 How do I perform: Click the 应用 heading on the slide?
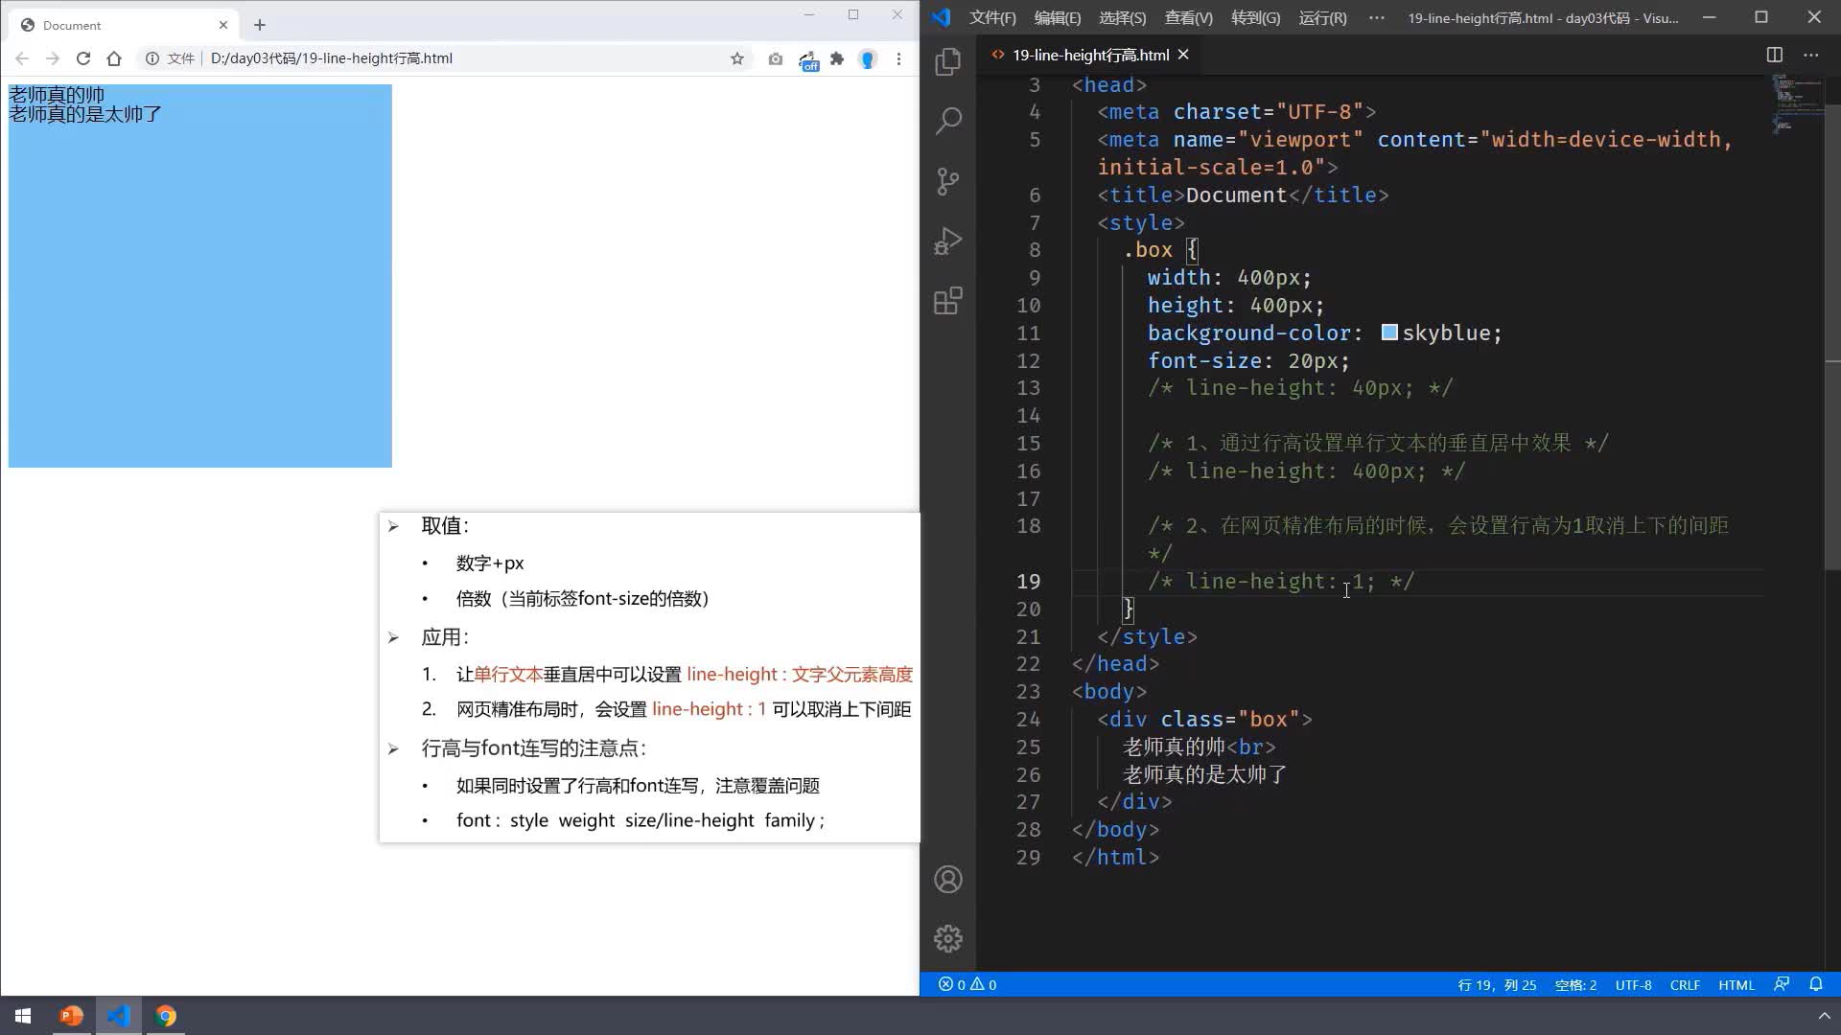(445, 637)
